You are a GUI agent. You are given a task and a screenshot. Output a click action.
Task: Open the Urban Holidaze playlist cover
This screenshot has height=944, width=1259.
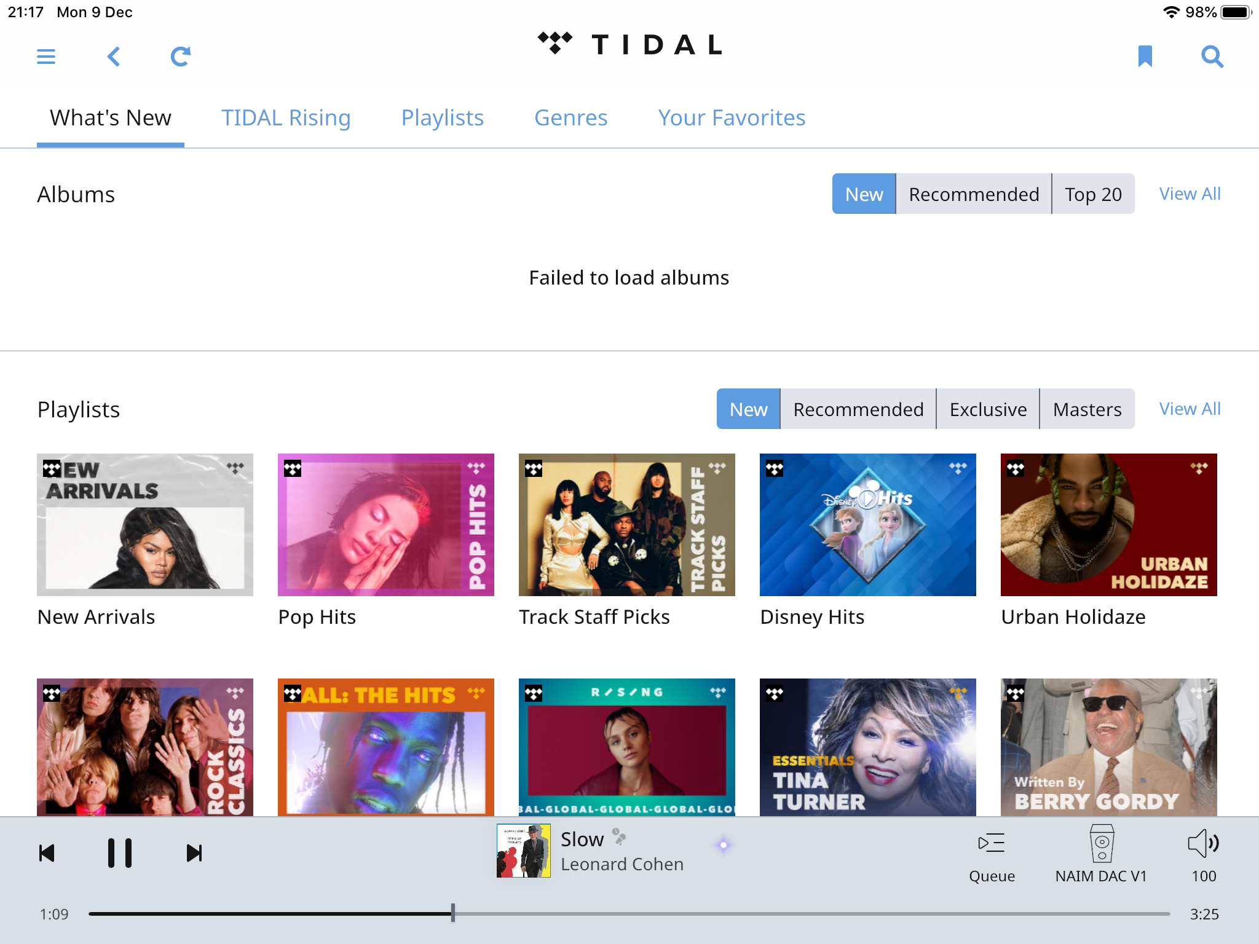pos(1109,525)
